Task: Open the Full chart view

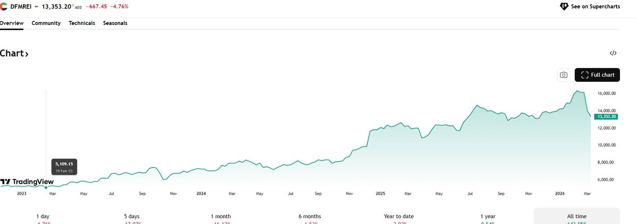Action: 597,75
